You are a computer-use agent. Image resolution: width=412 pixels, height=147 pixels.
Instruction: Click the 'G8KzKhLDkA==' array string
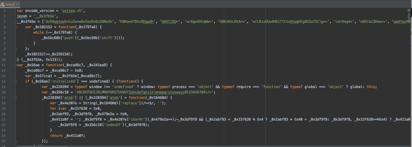[x=232, y=21]
